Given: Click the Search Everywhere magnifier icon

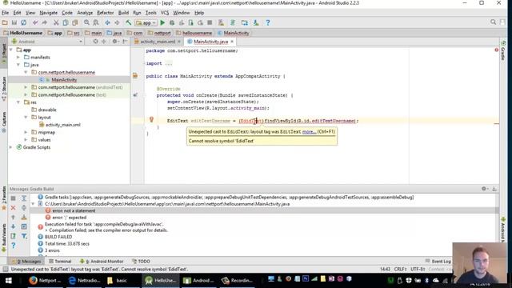Looking at the screenshot, I should 493,22.
